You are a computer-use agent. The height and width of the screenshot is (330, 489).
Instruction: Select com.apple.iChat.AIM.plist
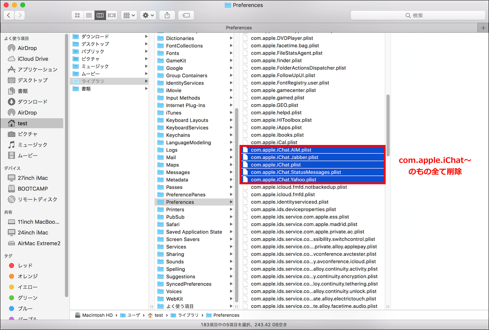tap(312, 150)
